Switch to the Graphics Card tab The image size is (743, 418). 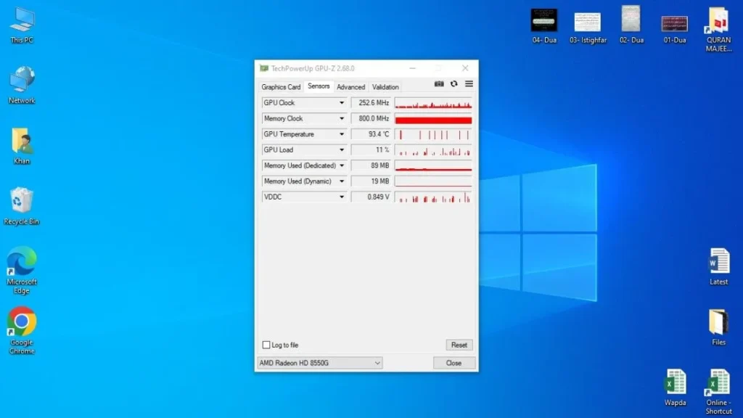pyautogui.click(x=281, y=86)
